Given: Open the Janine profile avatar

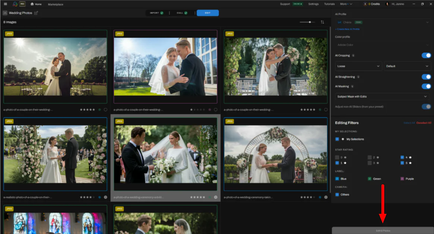Looking at the screenshot, I should point(387,4).
